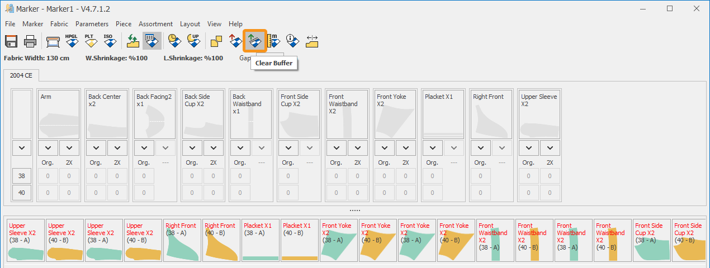The width and height of the screenshot is (710, 268).
Task: Expand the right dropdown under Upper Sleeve X2
Action: coord(550,148)
